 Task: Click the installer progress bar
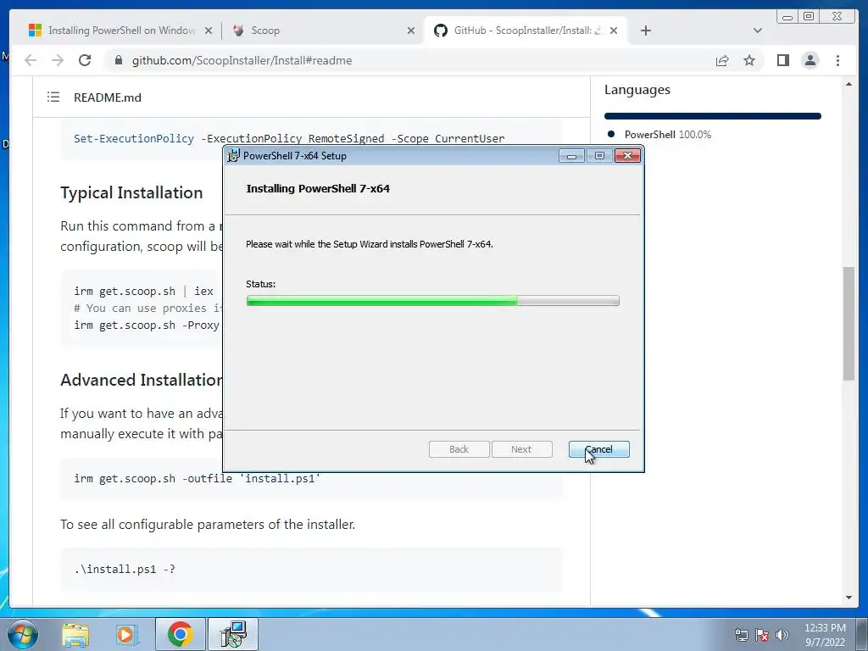click(x=433, y=301)
